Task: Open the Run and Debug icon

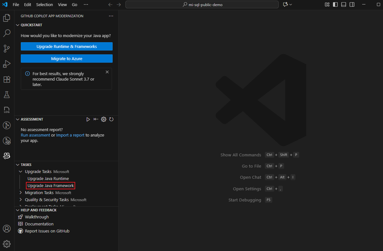Action: [7, 64]
